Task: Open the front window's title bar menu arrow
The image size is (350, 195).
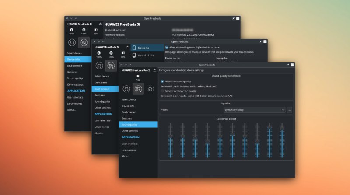Action: [x=126, y=65]
